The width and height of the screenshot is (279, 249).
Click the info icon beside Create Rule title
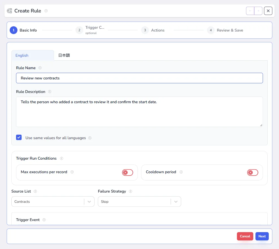click(46, 11)
